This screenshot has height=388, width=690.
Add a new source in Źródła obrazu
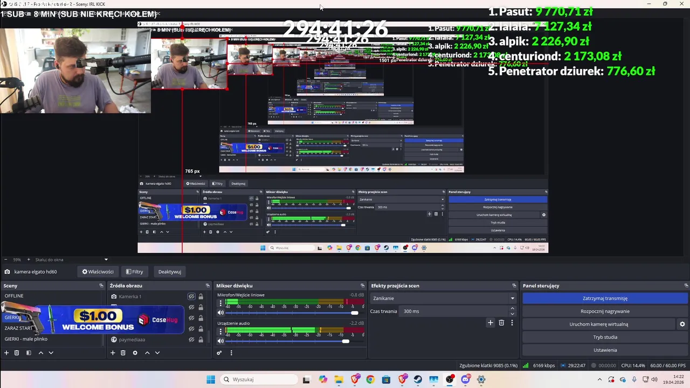click(113, 353)
